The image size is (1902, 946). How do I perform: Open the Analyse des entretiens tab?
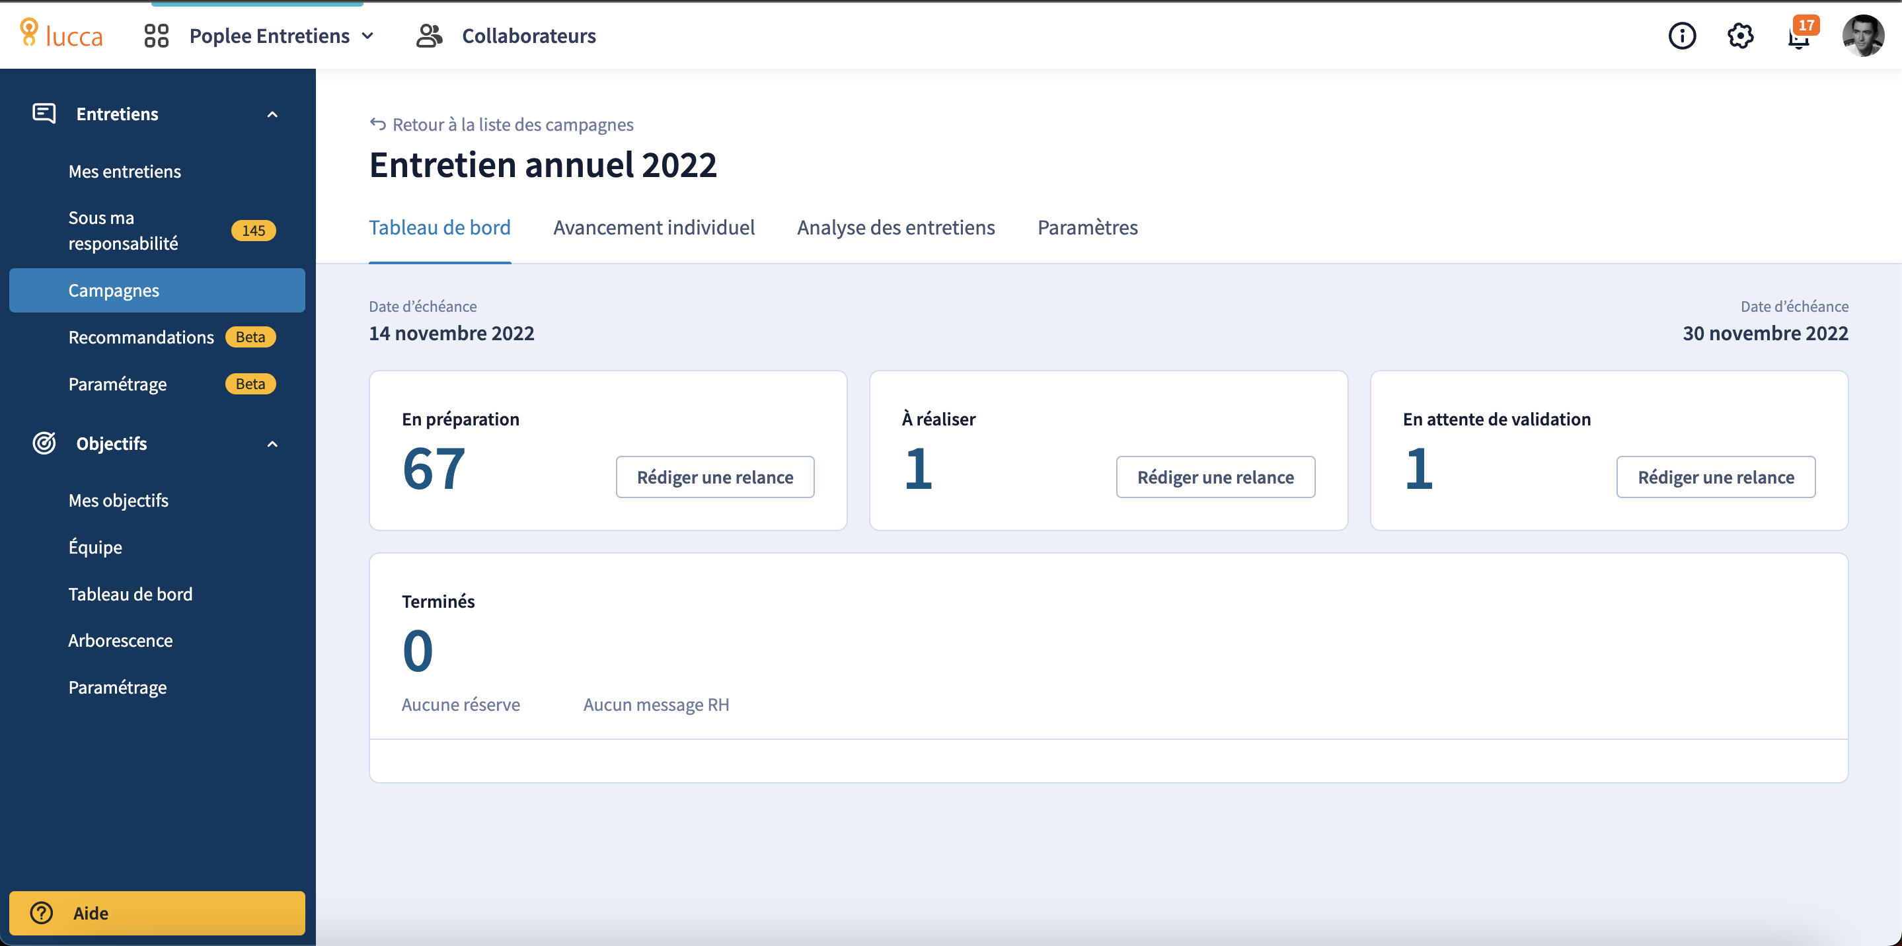click(895, 227)
